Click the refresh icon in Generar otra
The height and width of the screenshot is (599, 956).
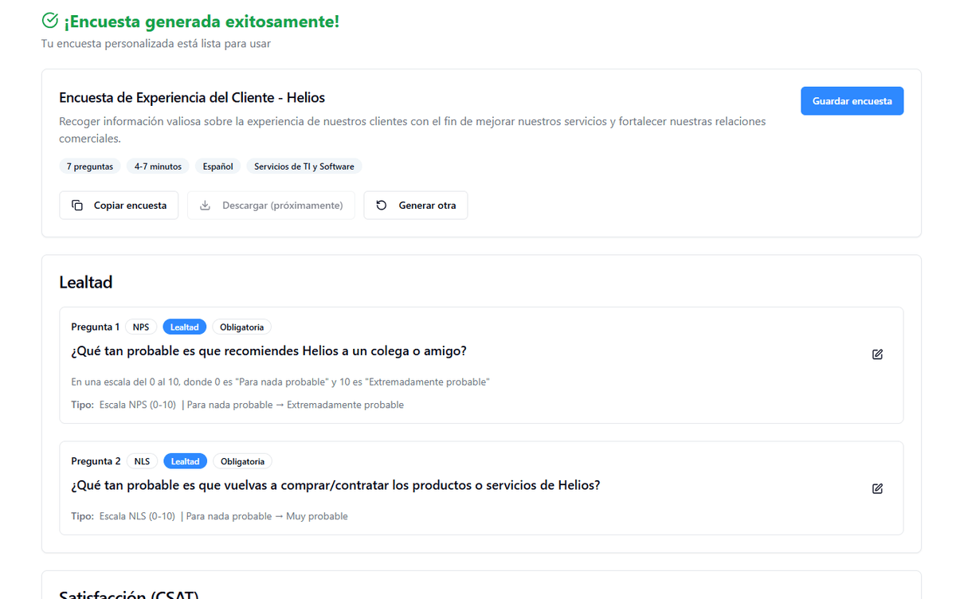(382, 206)
